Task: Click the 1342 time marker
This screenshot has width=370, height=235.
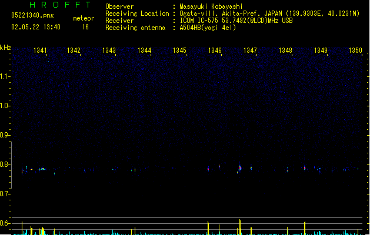Action: 74,51
